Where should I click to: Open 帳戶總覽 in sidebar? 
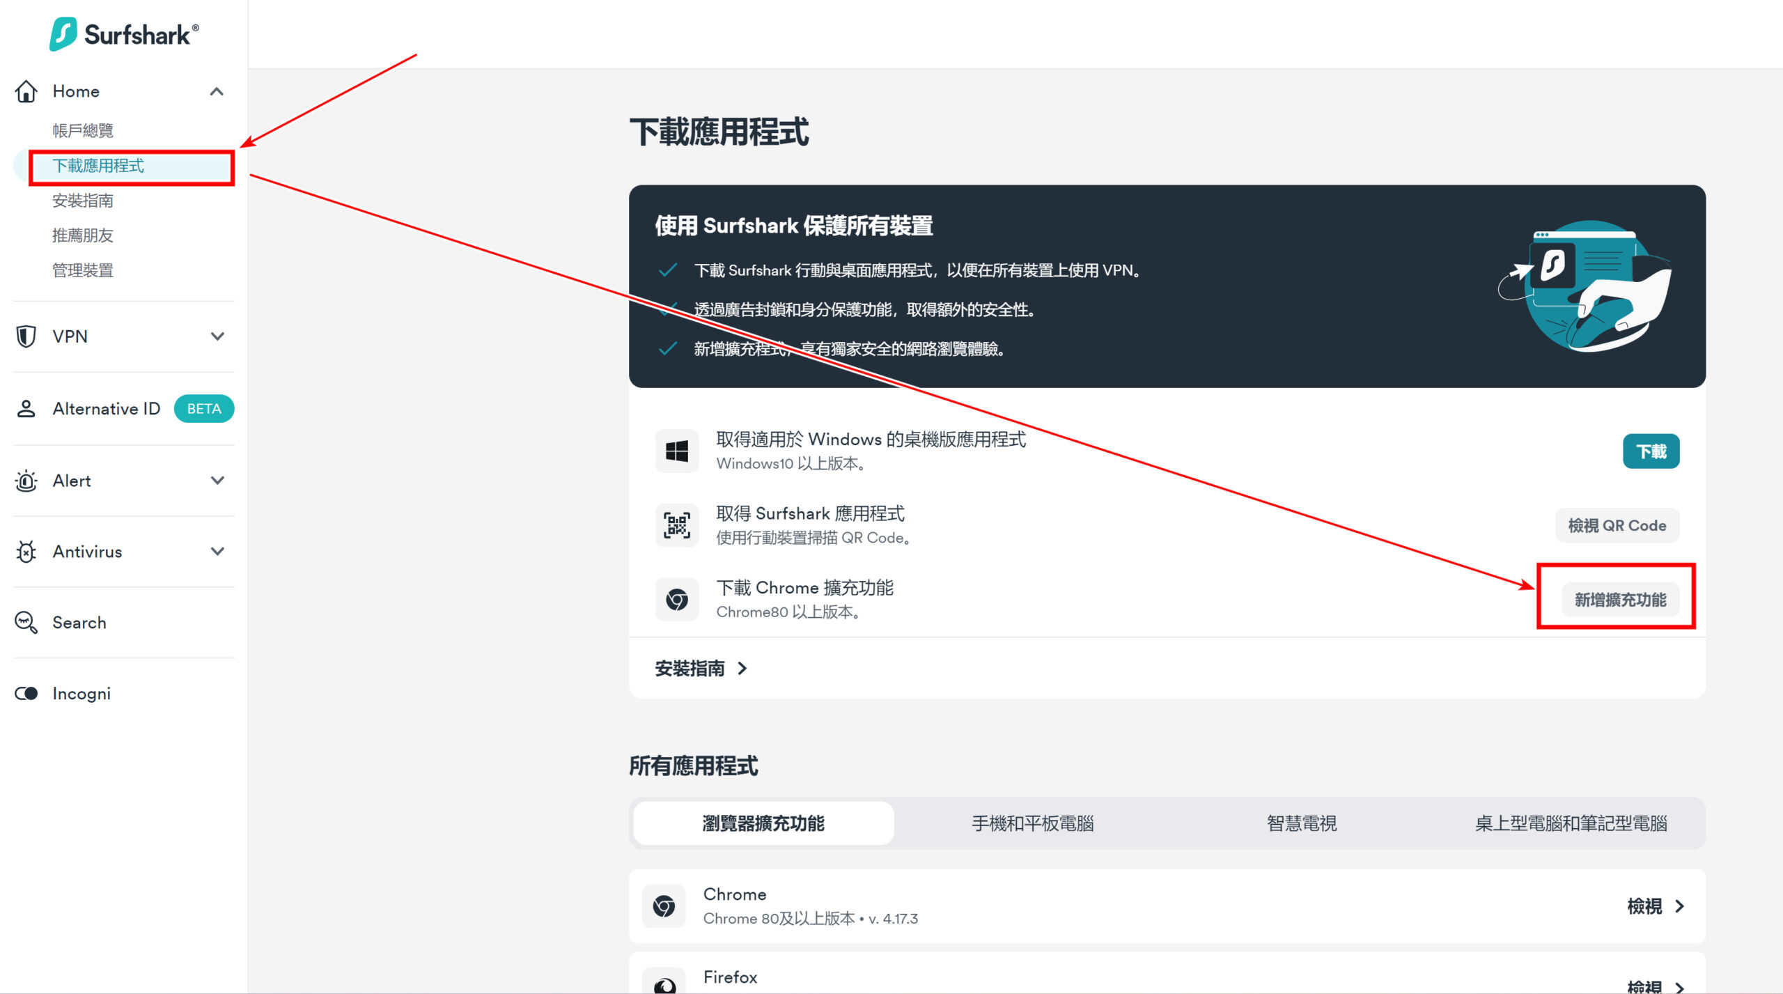[x=83, y=130]
